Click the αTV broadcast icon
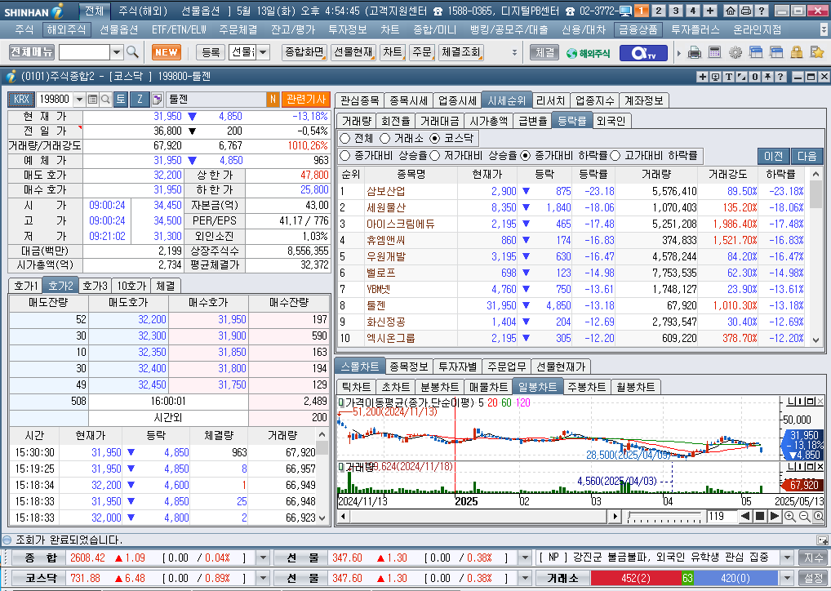This screenshot has height=591, width=831. (x=643, y=52)
